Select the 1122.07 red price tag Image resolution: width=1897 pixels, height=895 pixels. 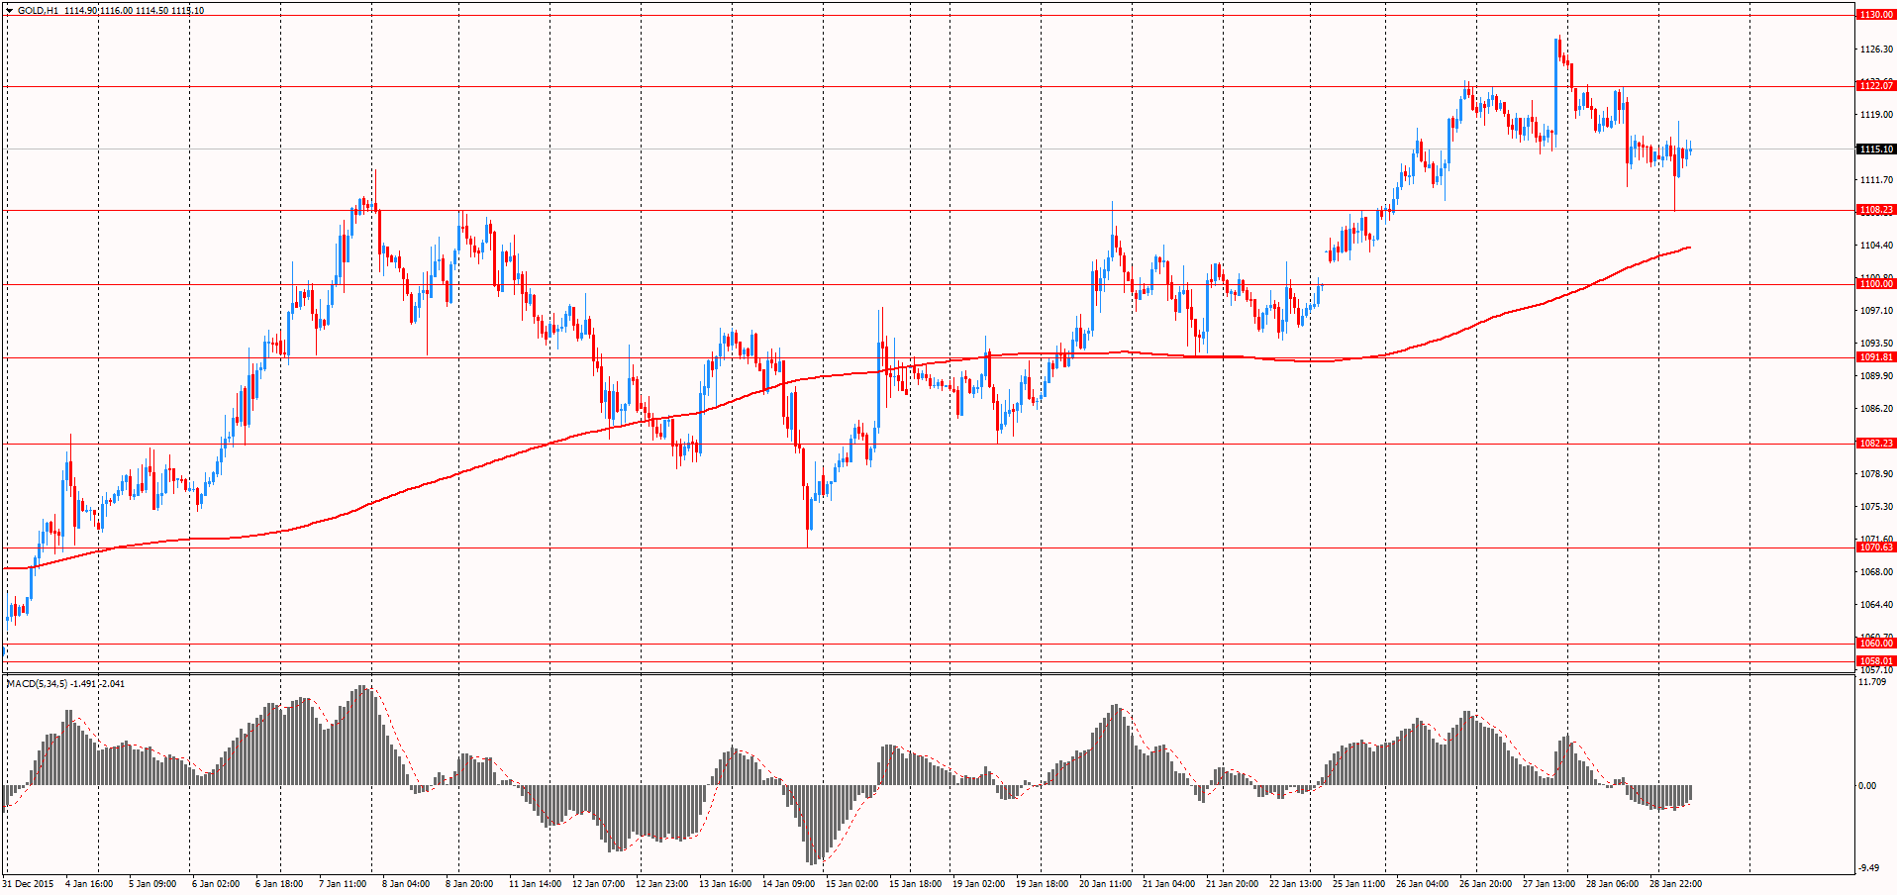pyautogui.click(x=1875, y=86)
